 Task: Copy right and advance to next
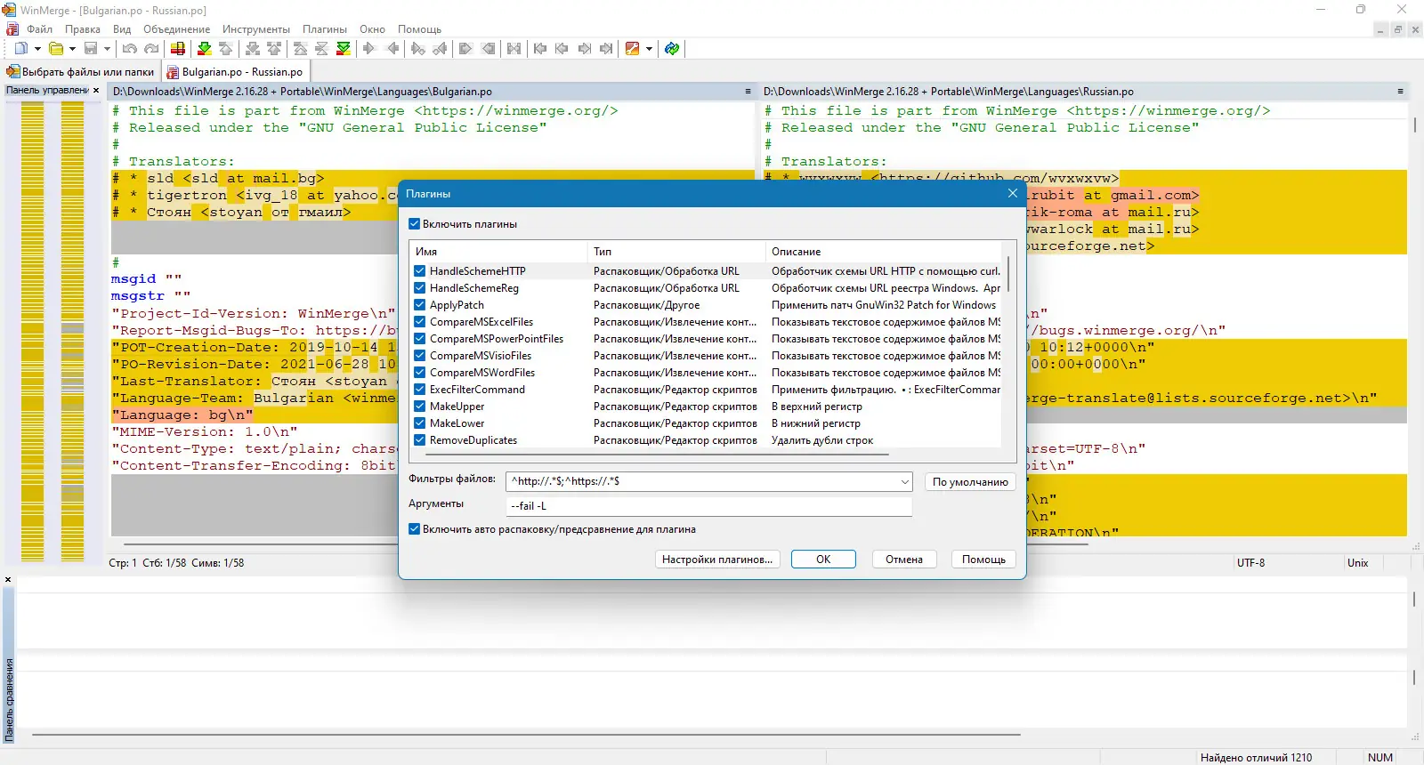(x=418, y=49)
